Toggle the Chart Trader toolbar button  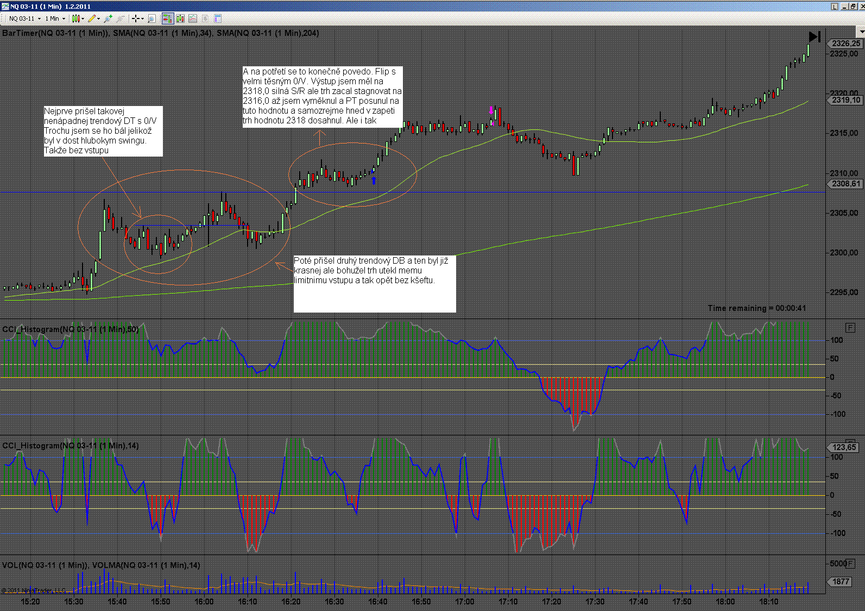tap(167, 18)
